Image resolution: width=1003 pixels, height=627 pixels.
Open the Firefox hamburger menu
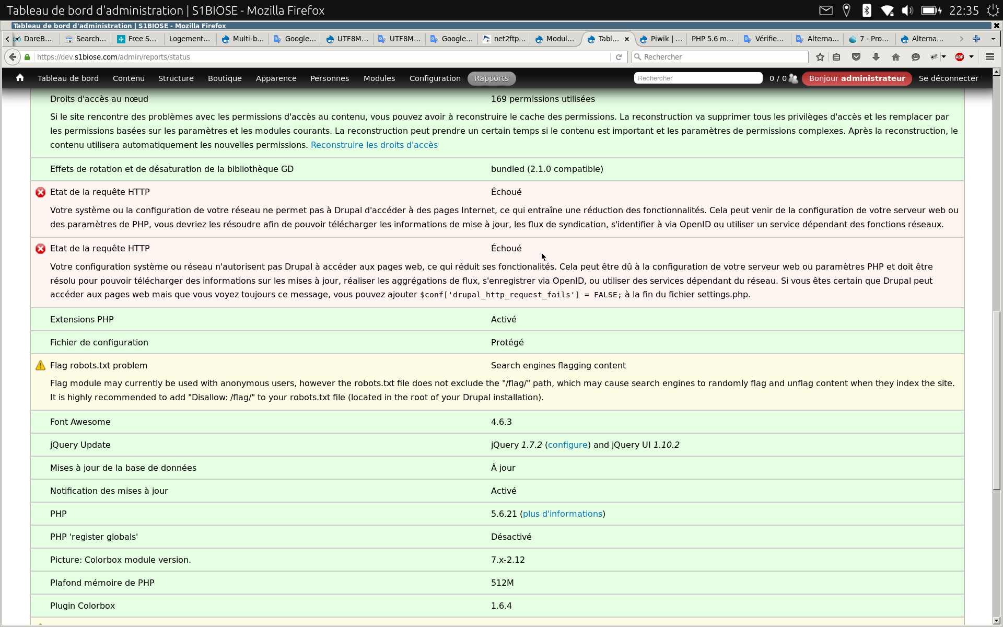click(x=990, y=57)
